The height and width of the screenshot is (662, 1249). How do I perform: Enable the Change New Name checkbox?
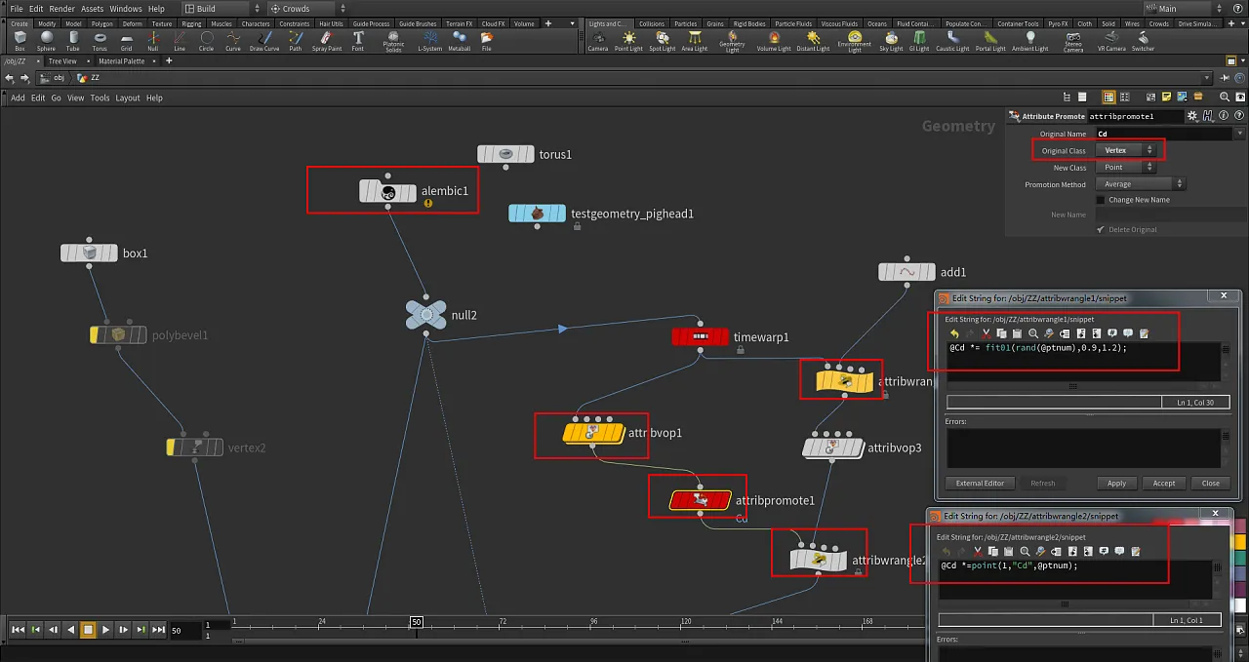click(x=1101, y=200)
